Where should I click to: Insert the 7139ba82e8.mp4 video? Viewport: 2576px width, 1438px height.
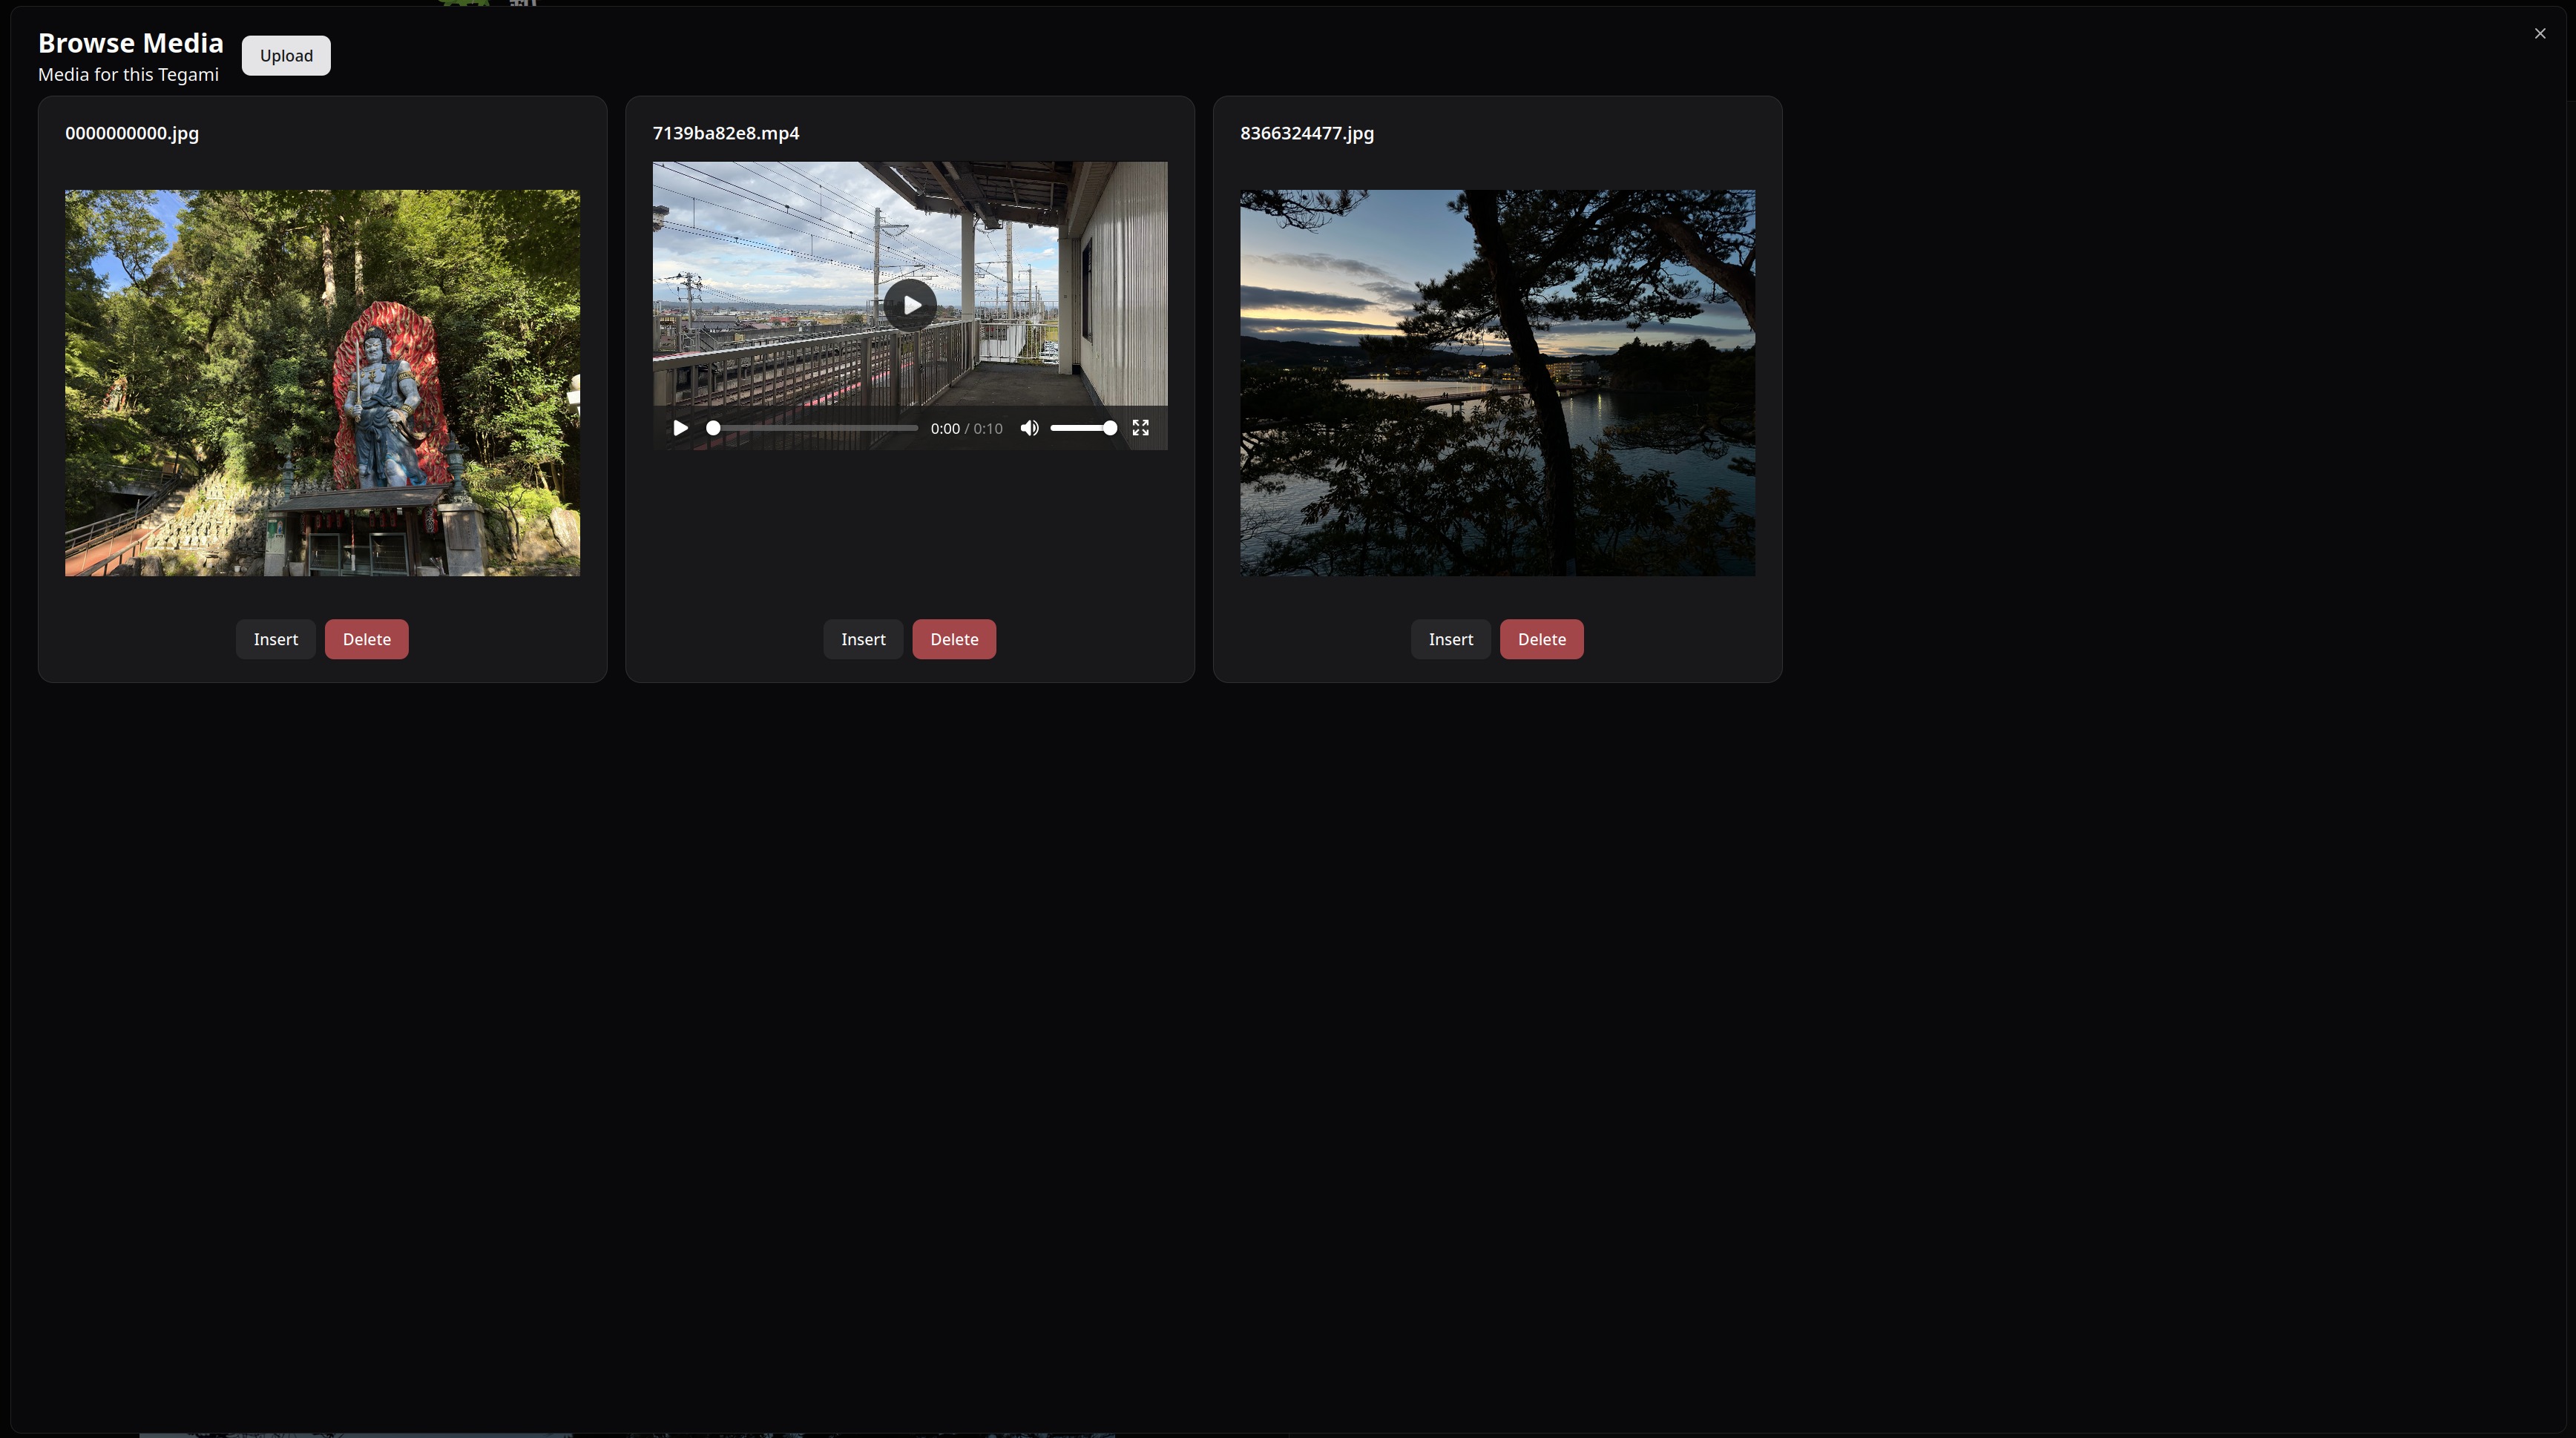[863, 639]
